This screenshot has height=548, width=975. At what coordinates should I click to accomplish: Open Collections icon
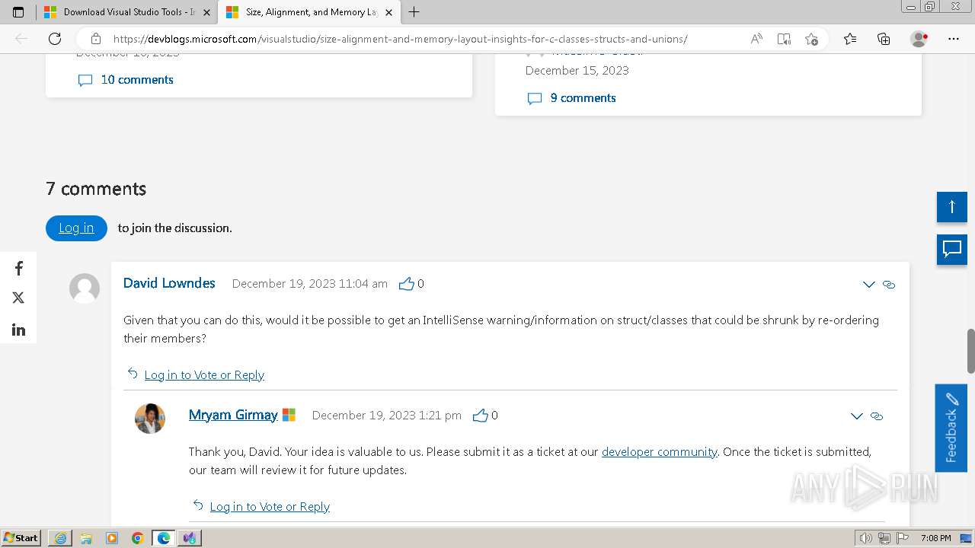coord(884,39)
